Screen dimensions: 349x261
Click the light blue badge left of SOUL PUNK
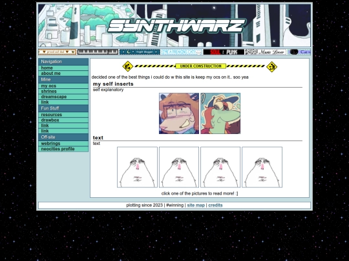[x=182, y=52]
